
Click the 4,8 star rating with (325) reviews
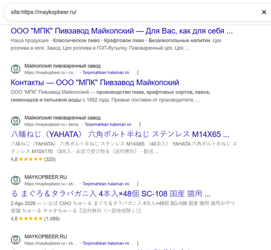33,159
